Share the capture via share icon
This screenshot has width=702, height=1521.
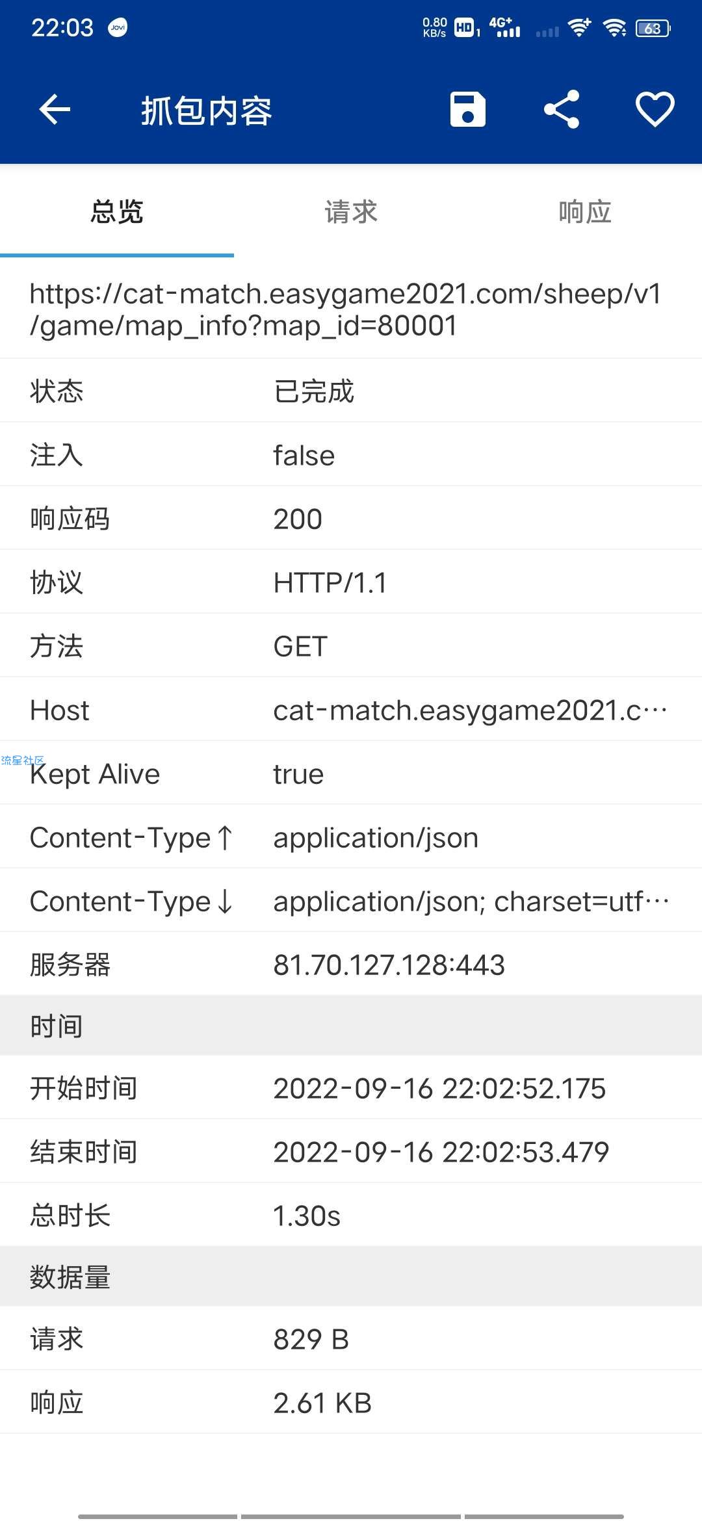click(561, 109)
